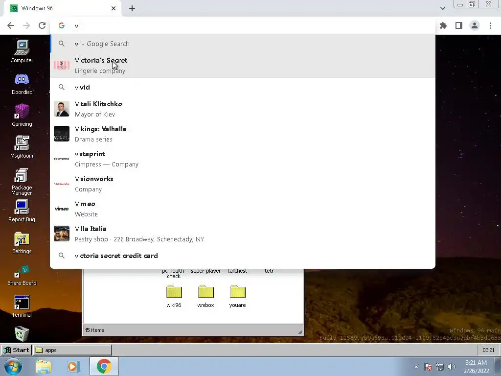Open the wiki96 folder
The image size is (501, 376).
pos(174,296)
